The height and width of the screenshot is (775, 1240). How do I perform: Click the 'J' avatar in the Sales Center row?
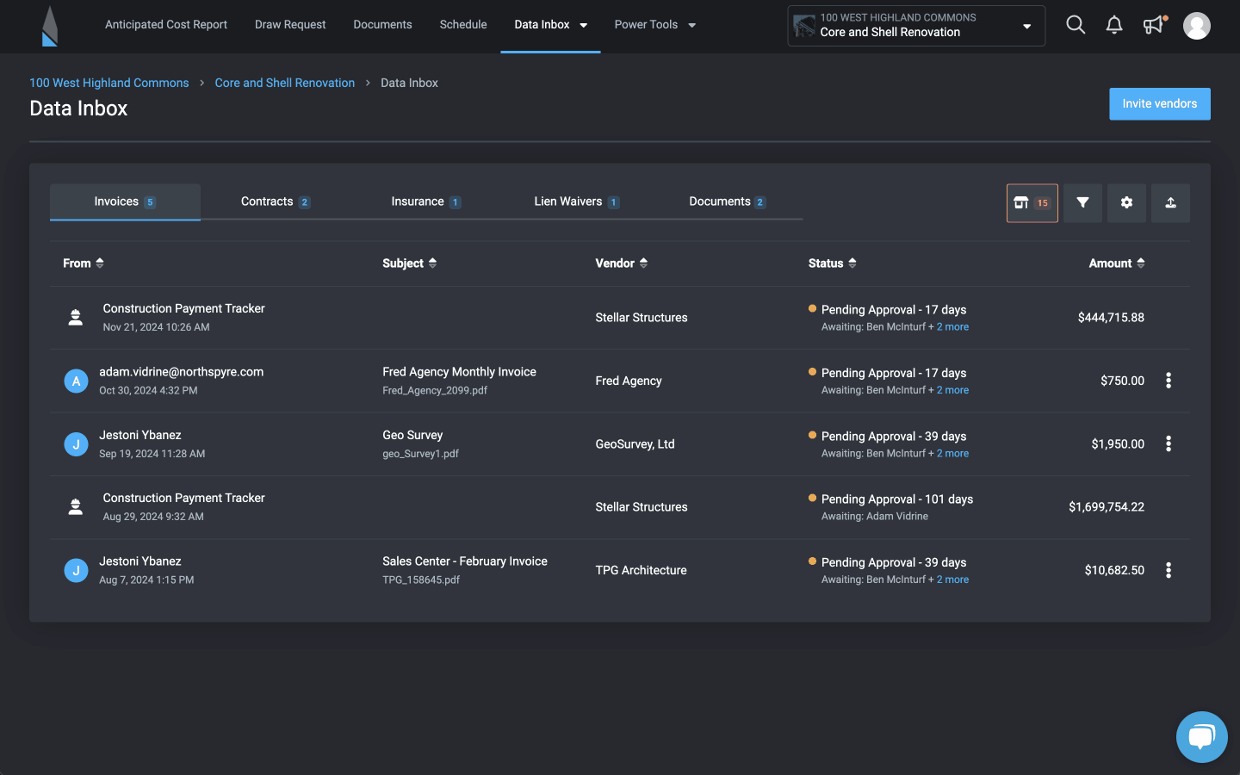coord(76,570)
